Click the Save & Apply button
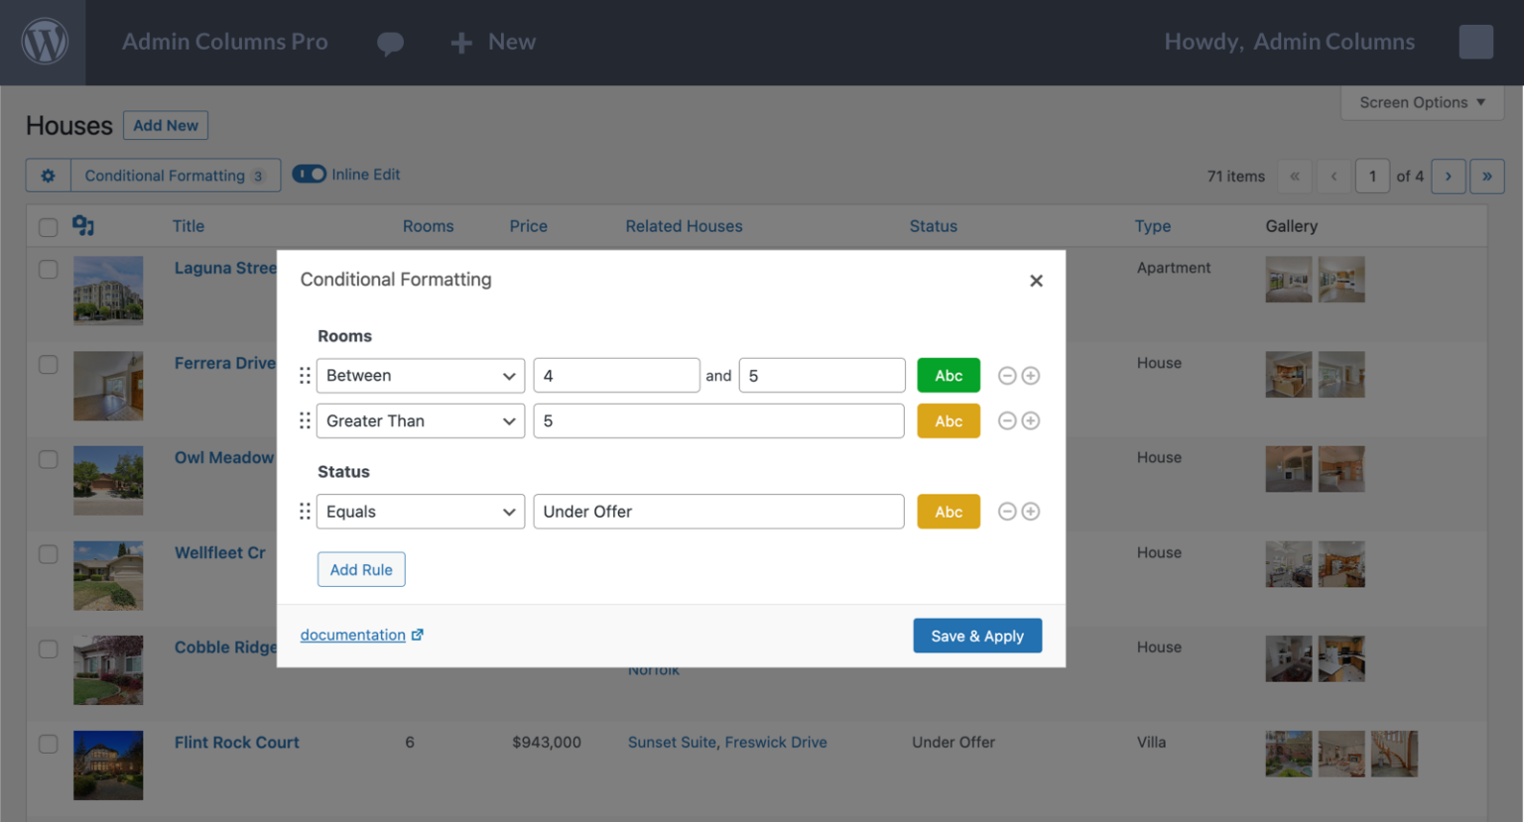The height and width of the screenshot is (822, 1524). tap(976, 636)
